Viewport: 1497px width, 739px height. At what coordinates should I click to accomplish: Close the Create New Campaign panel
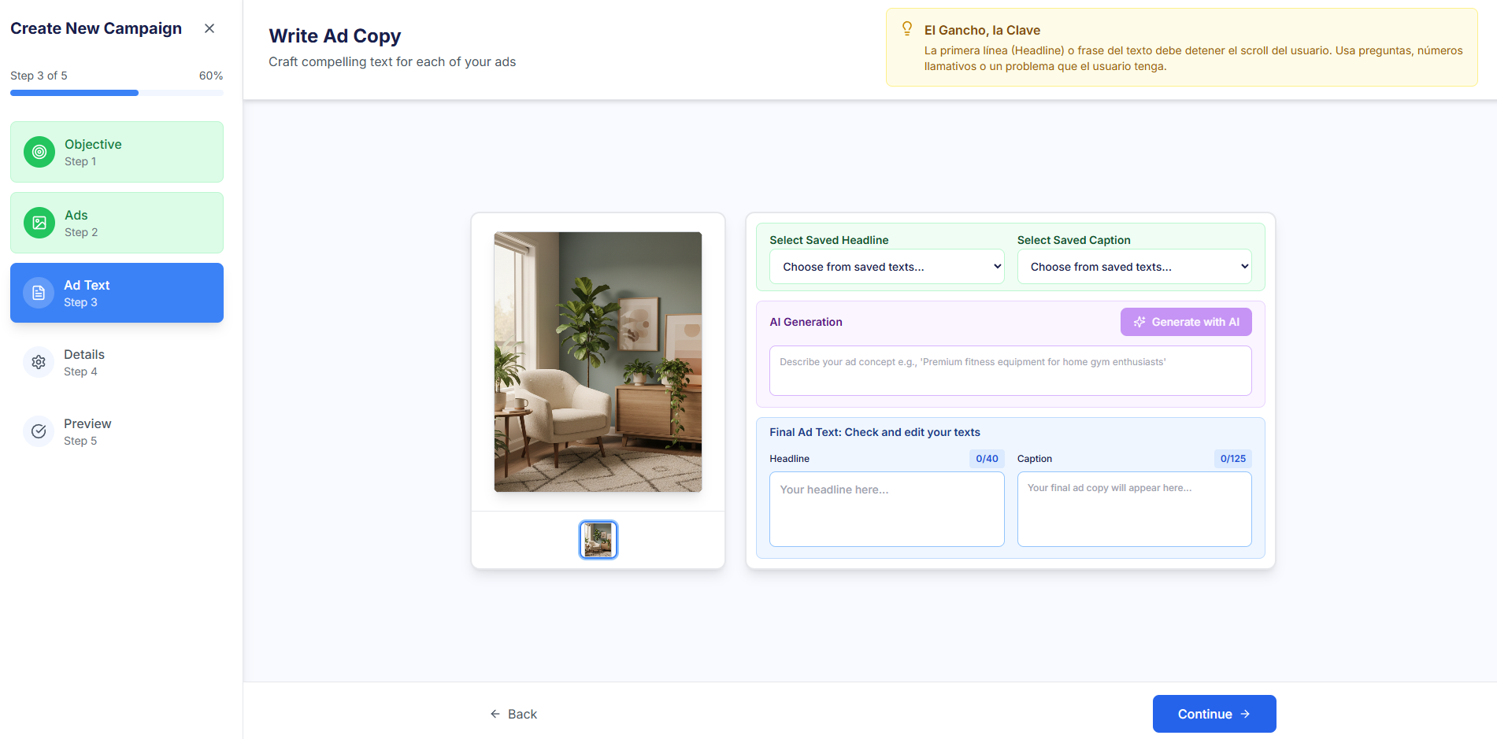[209, 28]
